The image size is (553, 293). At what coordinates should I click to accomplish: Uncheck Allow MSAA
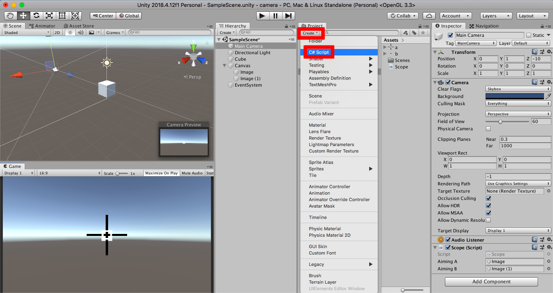(488, 213)
